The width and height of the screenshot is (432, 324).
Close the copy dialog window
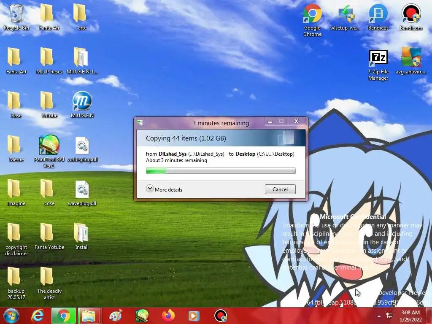(297, 121)
